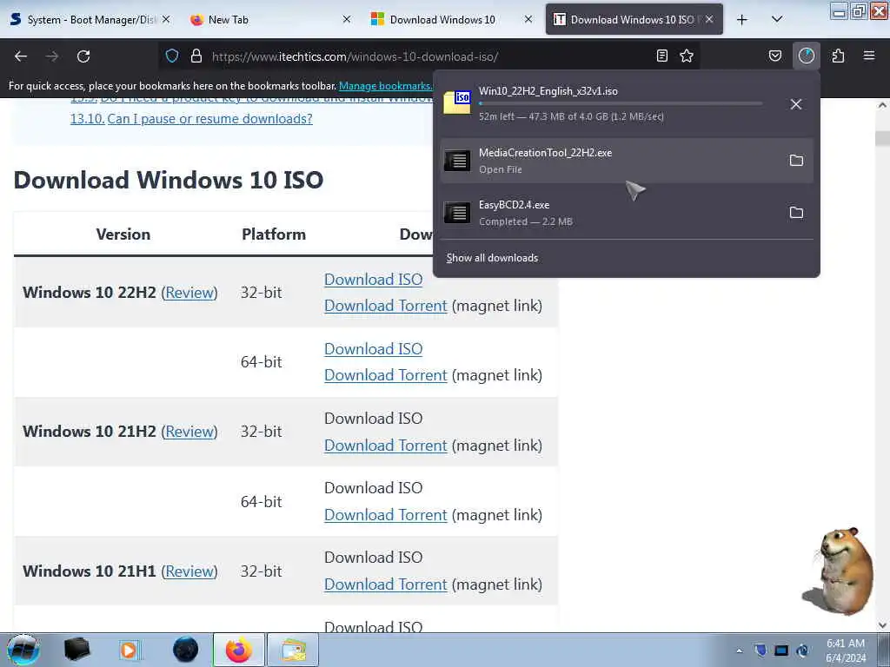Open tracking protection shield icon
Viewport: 890px width, 667px height.
172,56
